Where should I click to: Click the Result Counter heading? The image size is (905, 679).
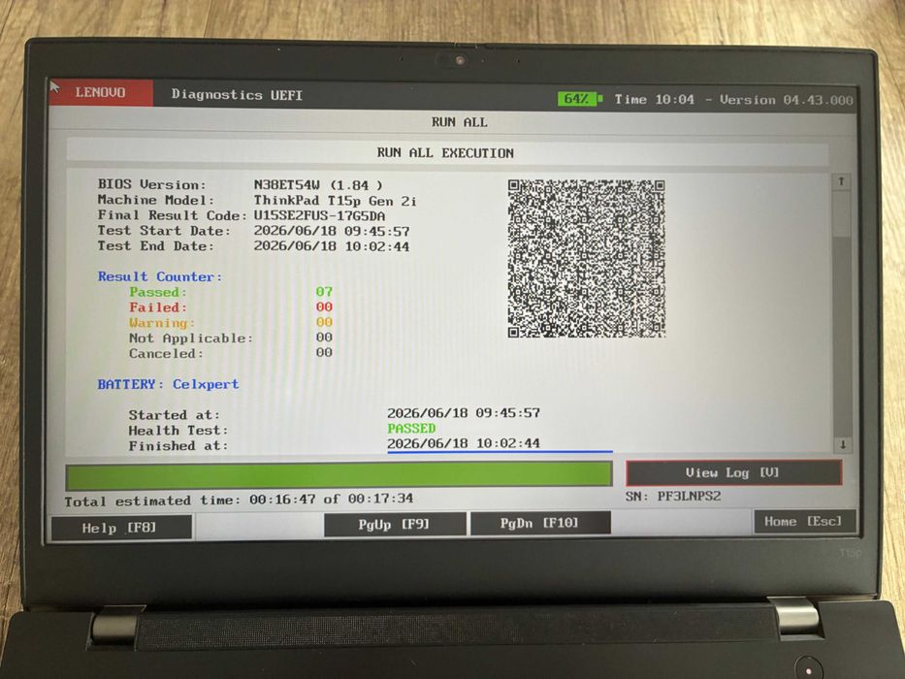[160, 276]
